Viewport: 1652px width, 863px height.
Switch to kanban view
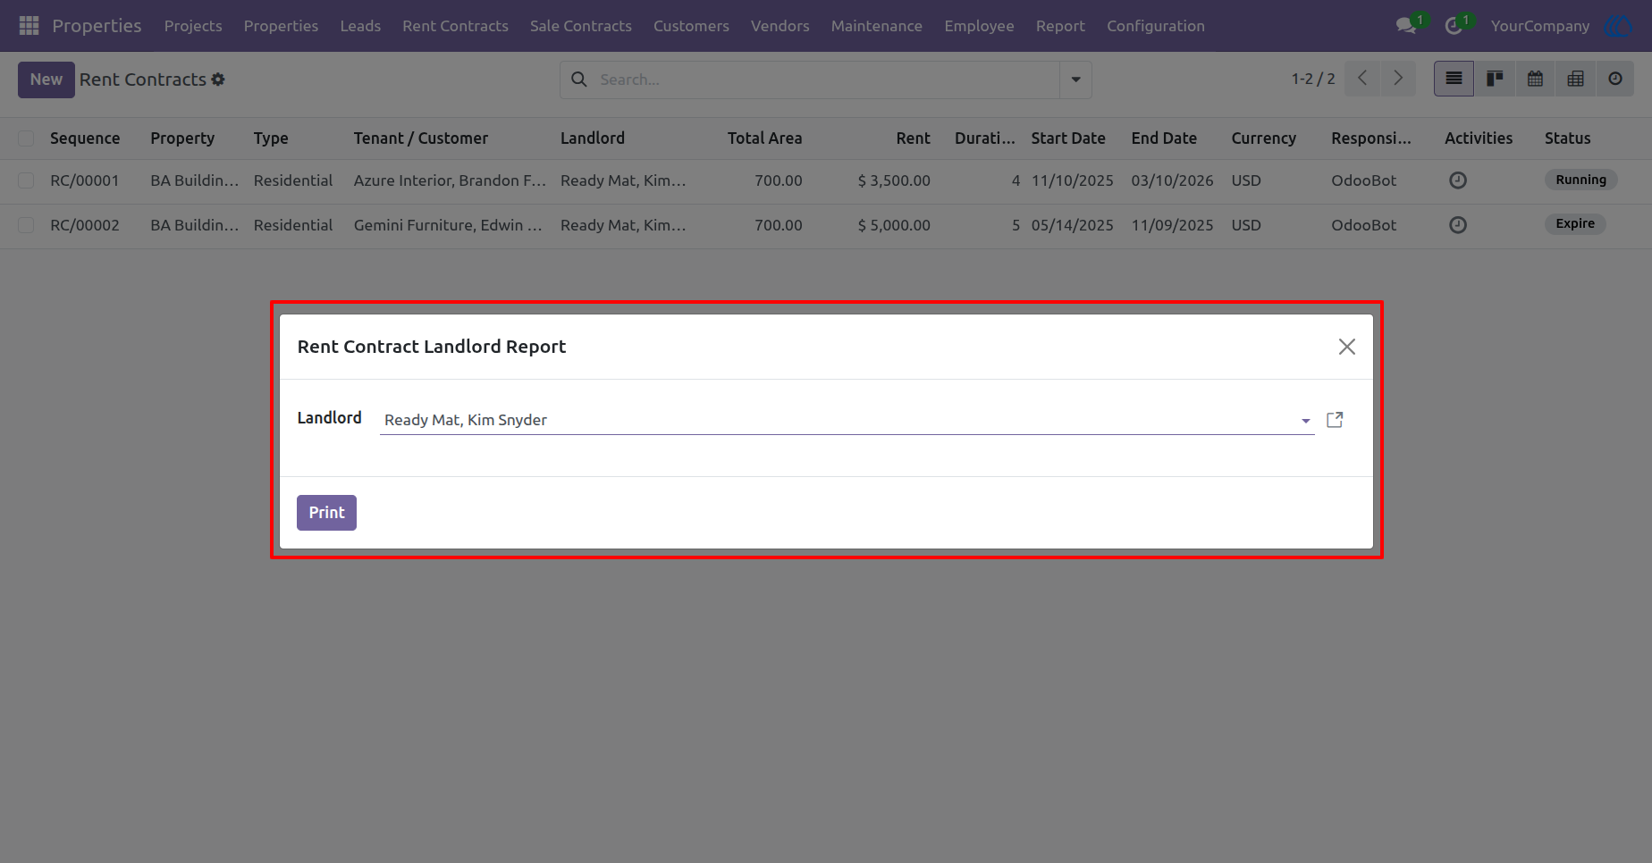1495,79
